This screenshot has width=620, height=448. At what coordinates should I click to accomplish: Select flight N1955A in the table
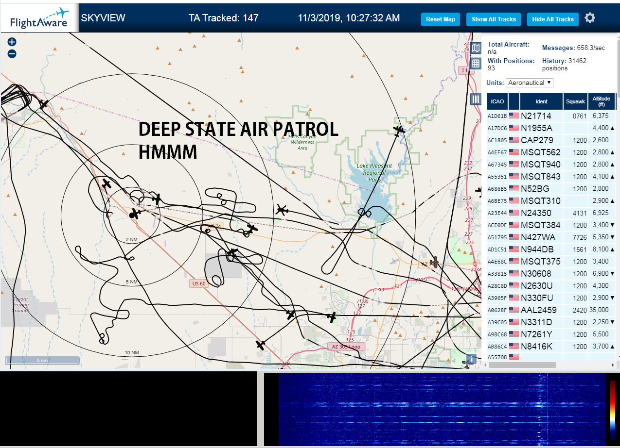coord(551,128)
